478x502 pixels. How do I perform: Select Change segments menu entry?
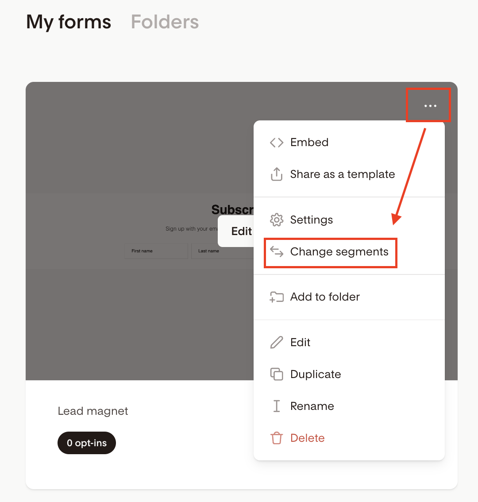coord(339,252)
